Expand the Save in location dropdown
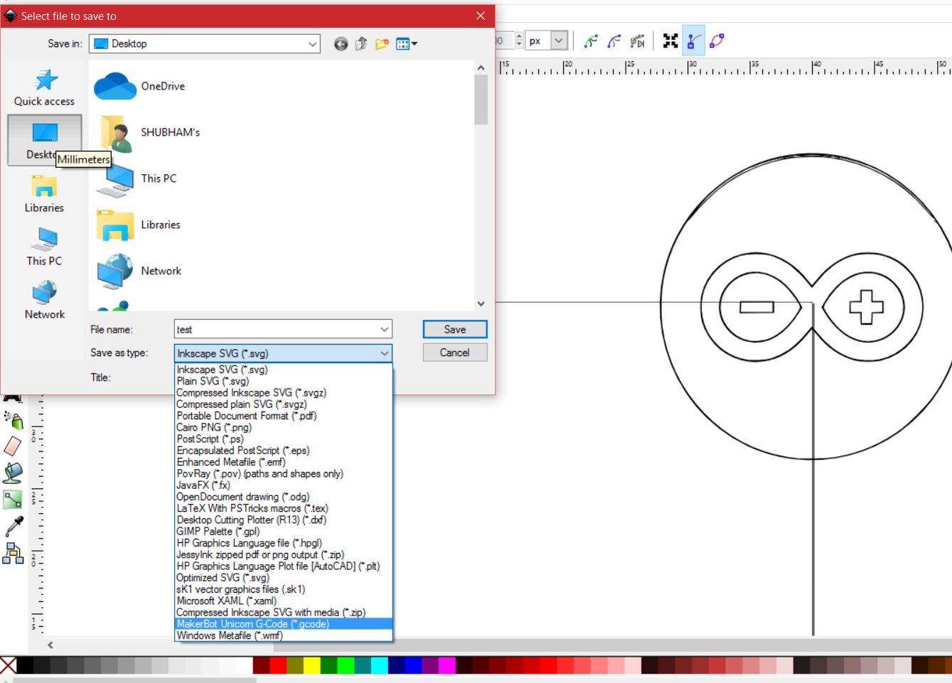Image resolution: width=952 pixels, height=683 pixels. point(312,44)
